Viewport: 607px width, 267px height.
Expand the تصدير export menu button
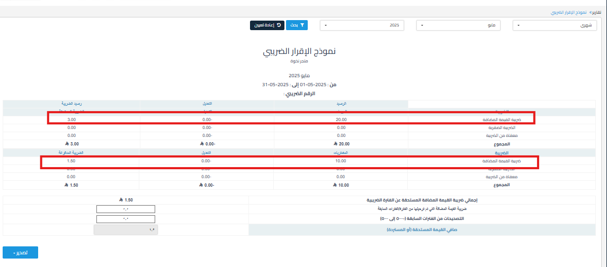tap(20, 253)
